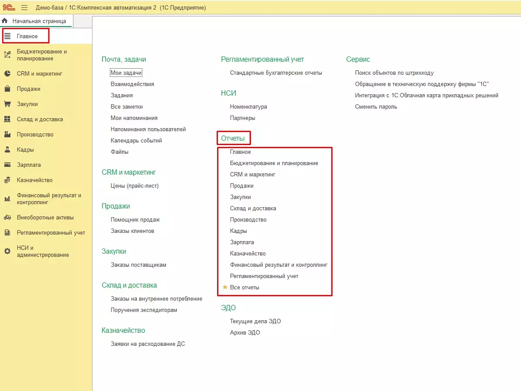Open Напоминания пользователей link

[148, 129]
